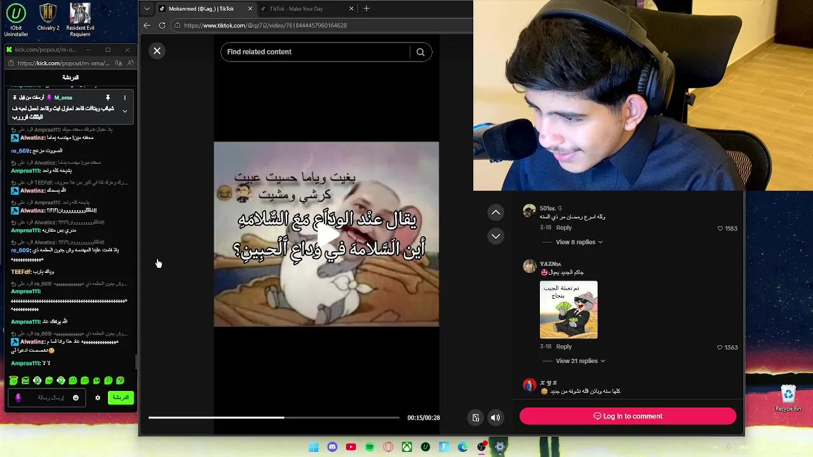Click the Kick chat send button
Screen dimensions: 813x457
[120, 397]
